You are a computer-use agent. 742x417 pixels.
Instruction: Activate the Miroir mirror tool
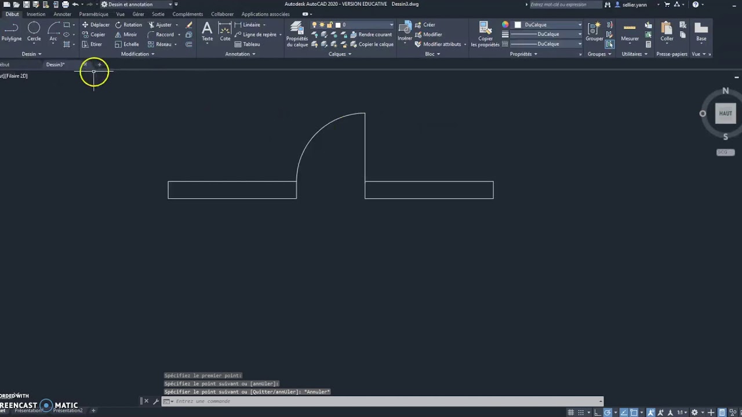(126, 35)
